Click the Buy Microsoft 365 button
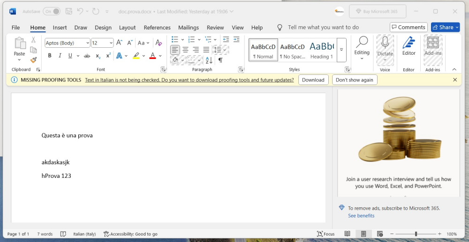469x242 pixels. tap(378, 11)
